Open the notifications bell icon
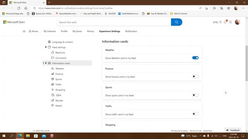 tap(225, 22)
